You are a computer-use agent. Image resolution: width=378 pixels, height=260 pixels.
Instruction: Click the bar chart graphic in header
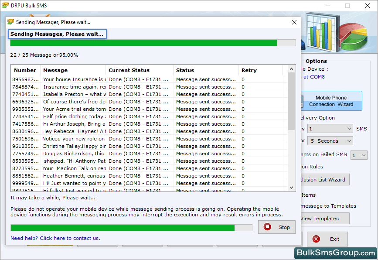(322, 33)
